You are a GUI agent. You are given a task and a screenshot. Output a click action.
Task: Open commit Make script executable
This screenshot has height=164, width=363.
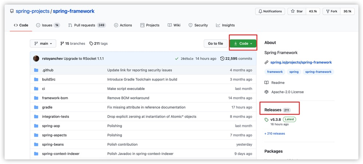(126, 89)
